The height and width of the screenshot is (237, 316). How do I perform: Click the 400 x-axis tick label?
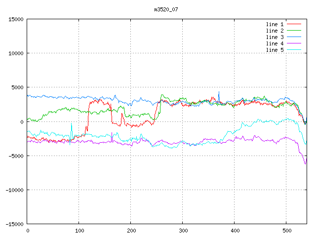[234, 230]
